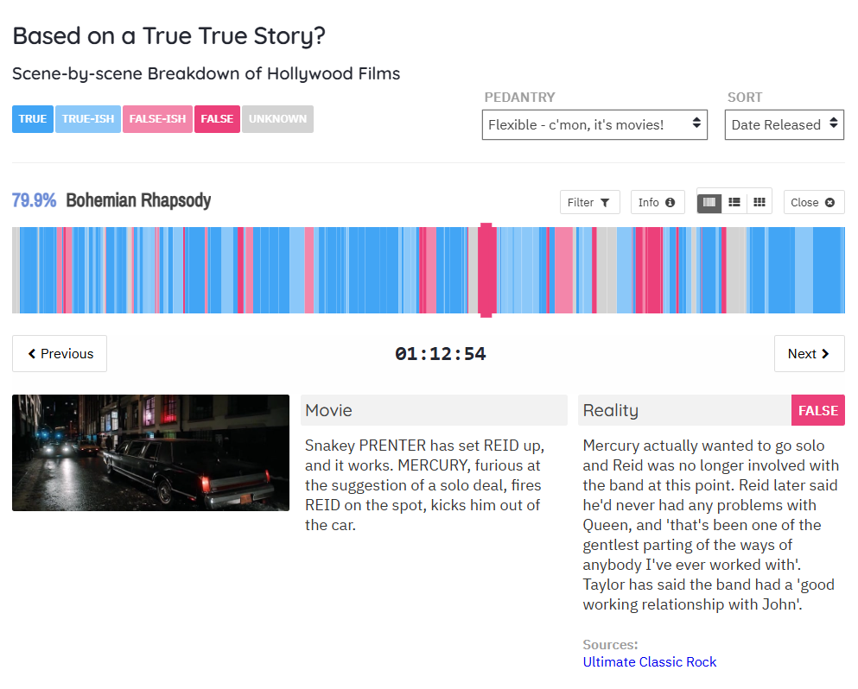Click the FALSE verdict badge beside Reality

click(x=817, y=410)
